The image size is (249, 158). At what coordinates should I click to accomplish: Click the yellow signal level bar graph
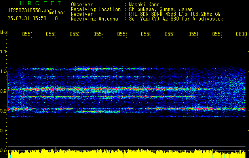(x=127, y=153)
